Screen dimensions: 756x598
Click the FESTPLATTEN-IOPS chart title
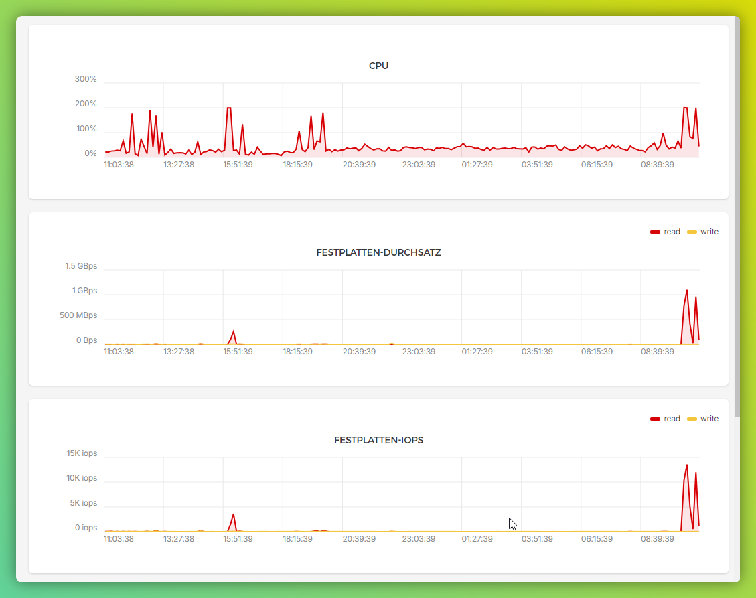coord(378,440)
